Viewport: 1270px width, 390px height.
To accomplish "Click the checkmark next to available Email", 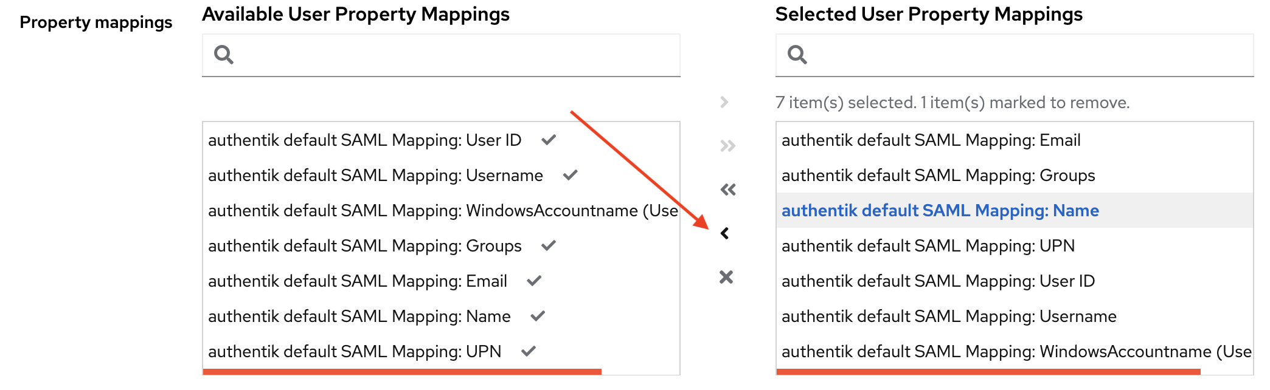I will [x=534, y=281].
